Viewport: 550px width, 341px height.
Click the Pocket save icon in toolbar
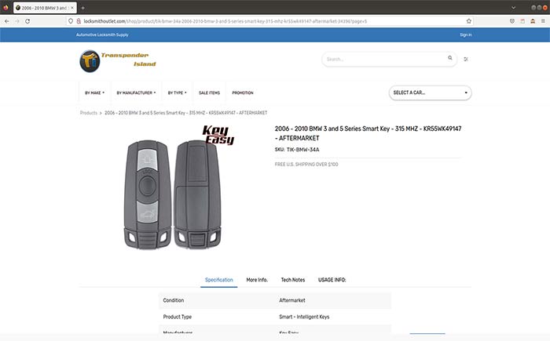tap(512, 21)
